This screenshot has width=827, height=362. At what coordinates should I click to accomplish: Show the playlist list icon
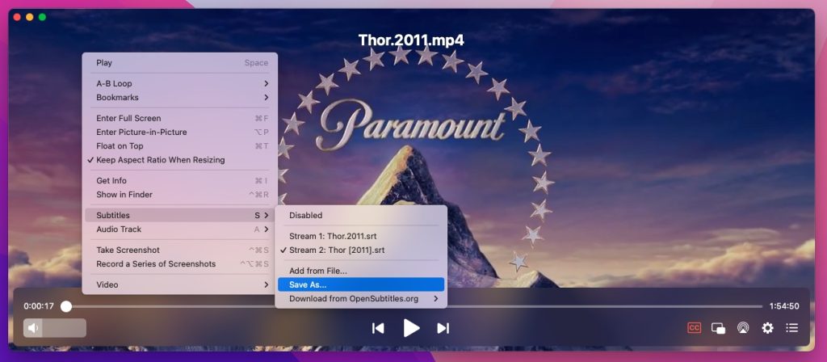point(791,328)
